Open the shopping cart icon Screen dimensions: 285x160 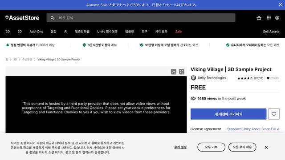pyautogui.click(x=259, y=18)
